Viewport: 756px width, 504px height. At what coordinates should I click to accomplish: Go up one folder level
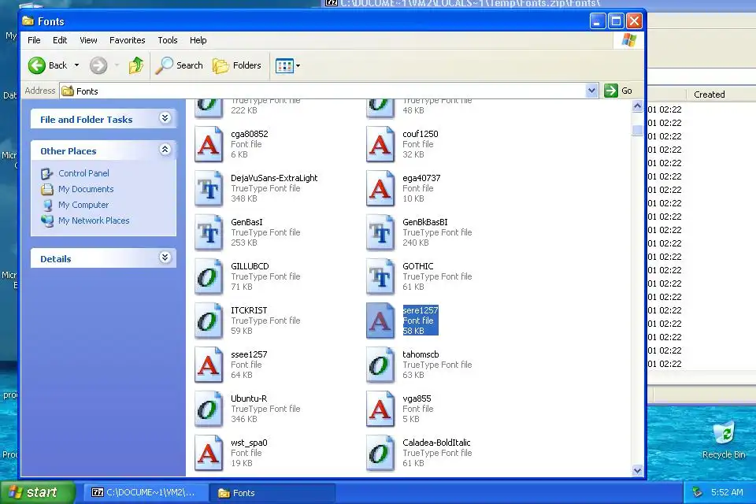coord(136,65)
